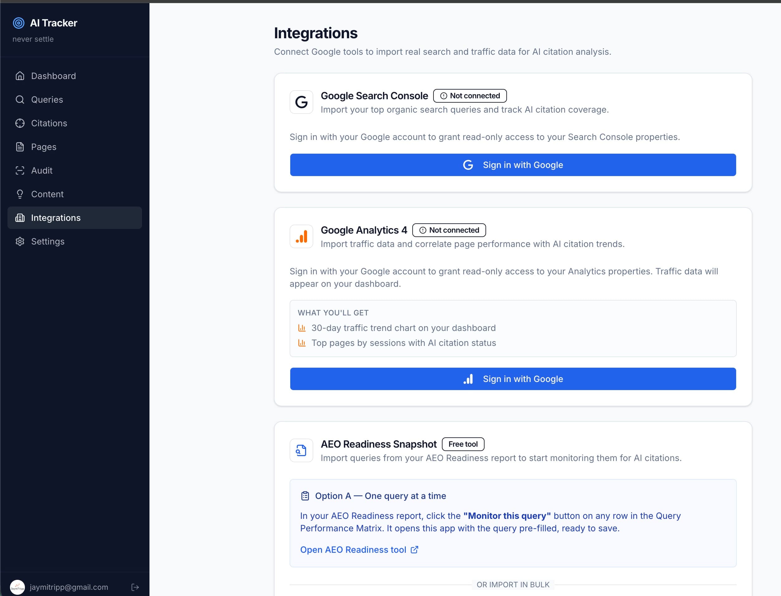Open the Dashboard page
The image size is (781, 596).
(75, 76)
